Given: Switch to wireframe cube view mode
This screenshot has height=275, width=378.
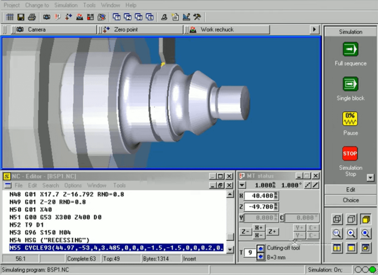Looking at the screenshot, I should [337, 219].
